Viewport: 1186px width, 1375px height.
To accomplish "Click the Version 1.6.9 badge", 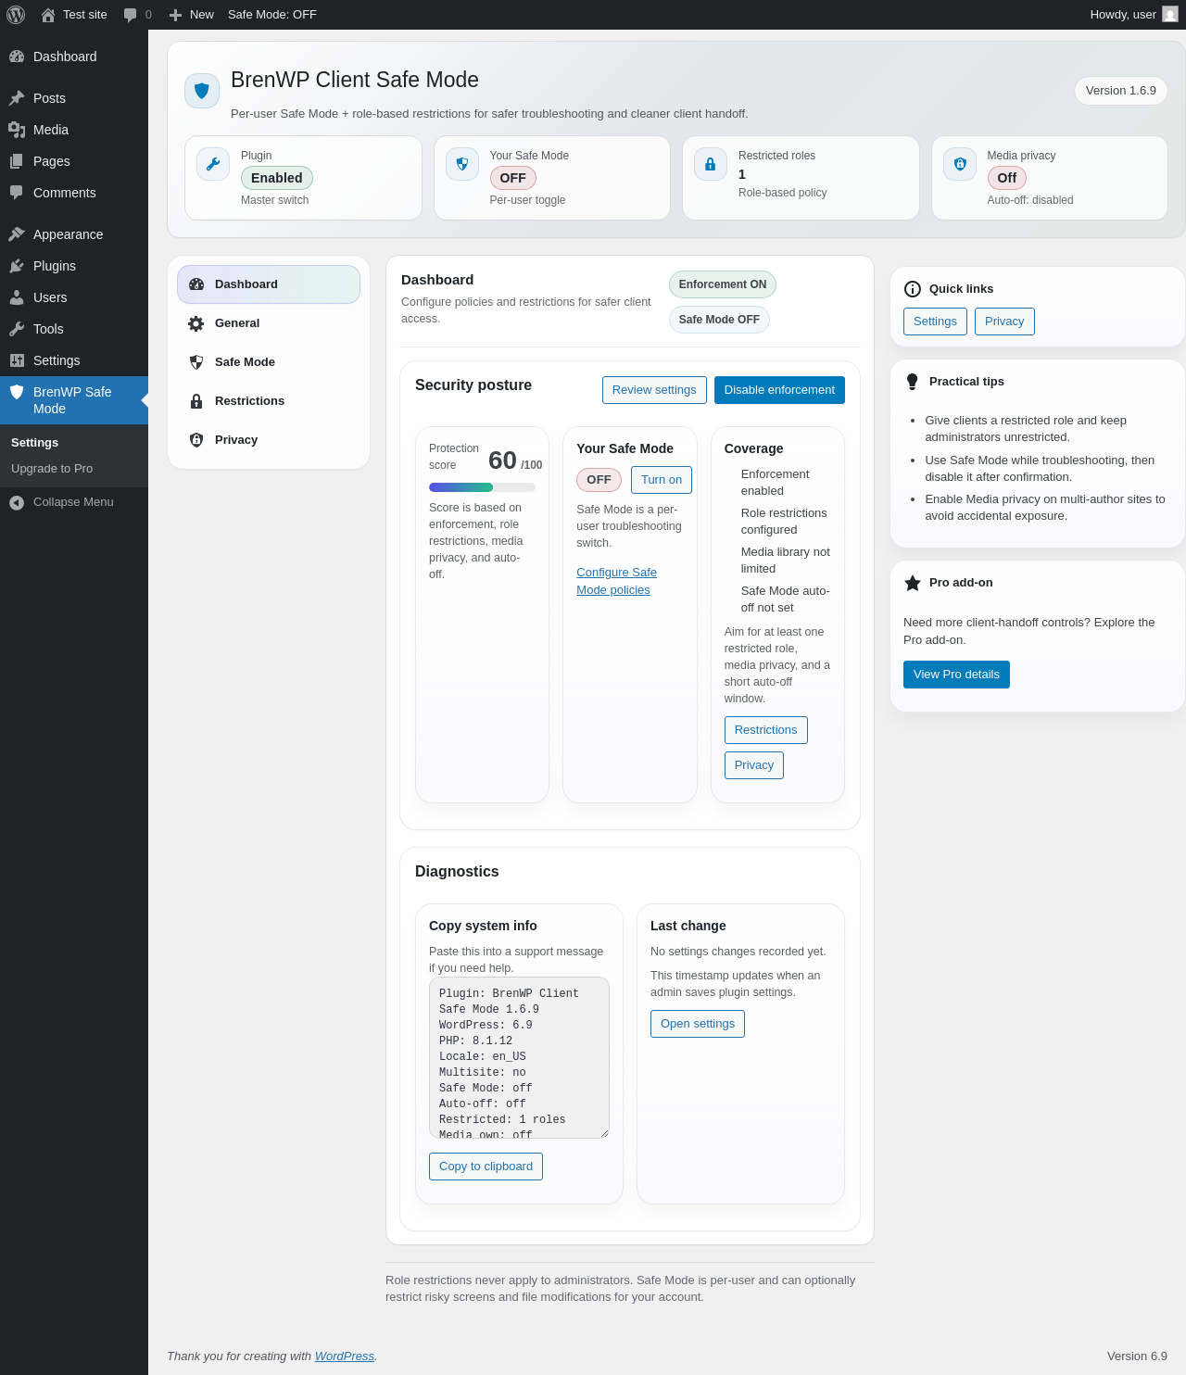I will click(x=1121, y=91).
